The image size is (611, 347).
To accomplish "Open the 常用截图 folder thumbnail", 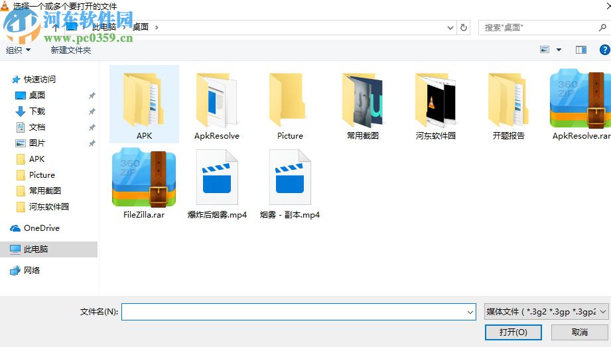I will pos(362,100).
